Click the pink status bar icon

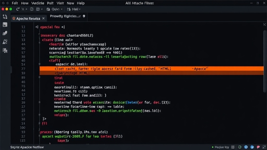pos(258,147)
